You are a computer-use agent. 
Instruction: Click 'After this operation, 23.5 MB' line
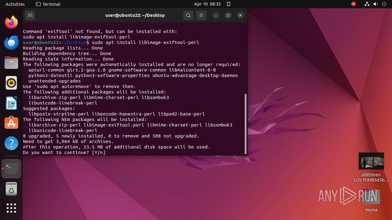point(116,147)
